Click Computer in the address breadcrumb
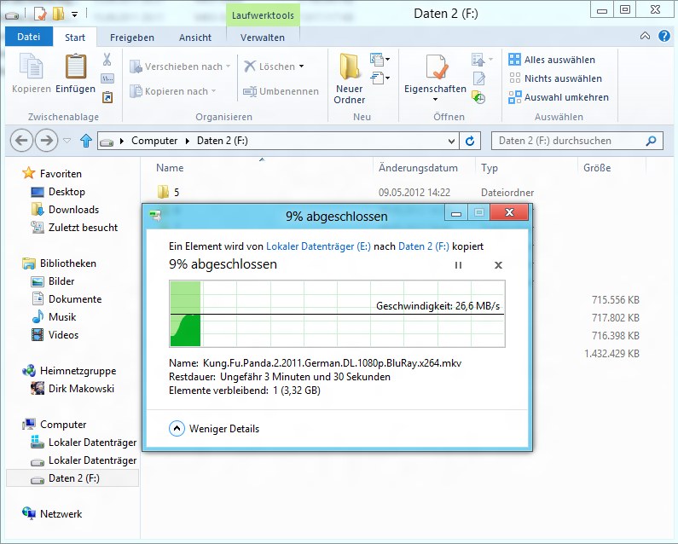Viewport: 678px width, 544px height. (x=154, y=141)
